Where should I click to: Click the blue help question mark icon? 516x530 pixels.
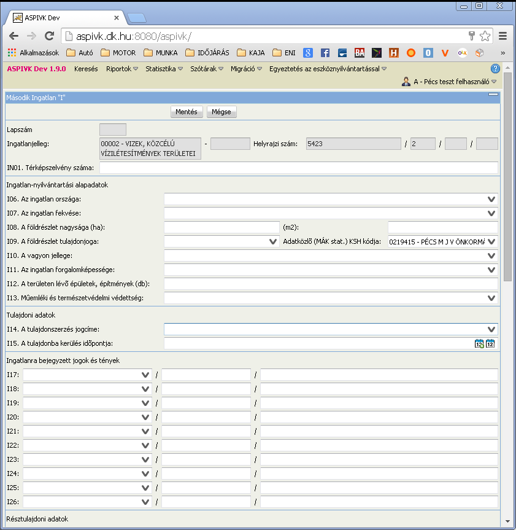pos(495,69)
